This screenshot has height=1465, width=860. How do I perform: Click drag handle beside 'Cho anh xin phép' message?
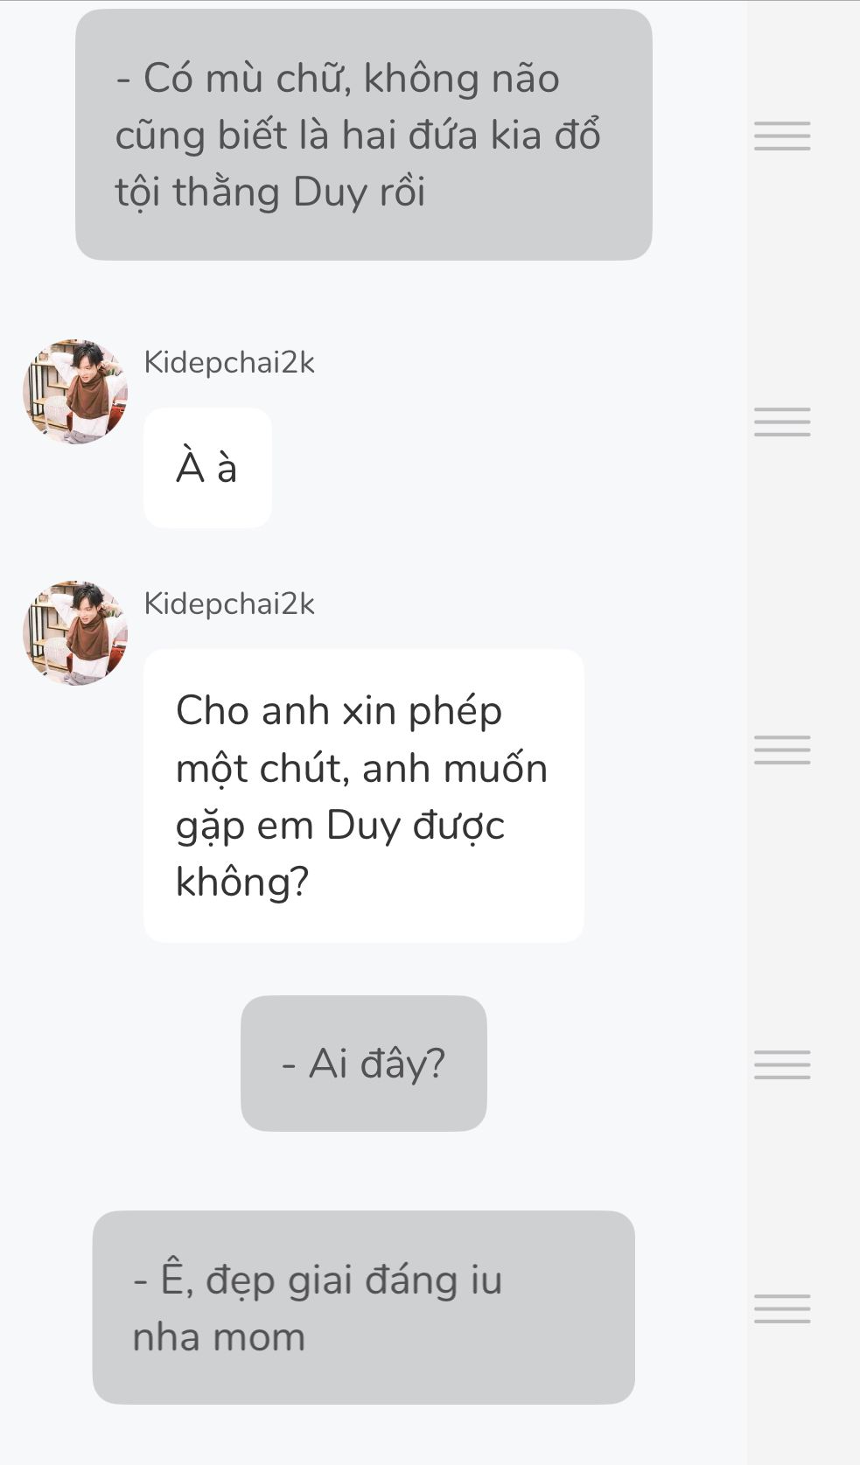(782, 750)
